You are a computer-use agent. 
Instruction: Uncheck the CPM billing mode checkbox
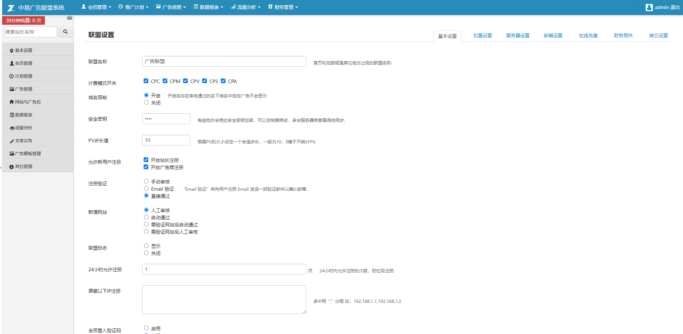[x=165, y=81]
